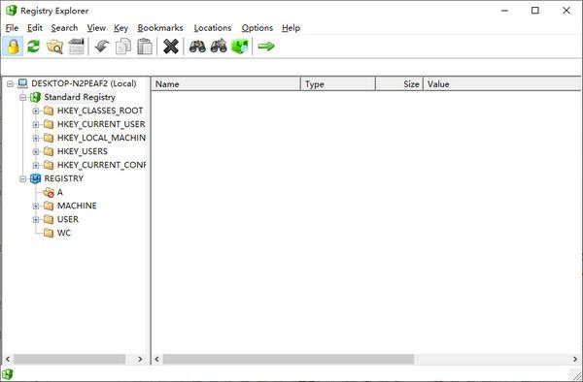583x382 pixels.
Task: Expand the MACHINE folder node
Action: coord(36,206)
